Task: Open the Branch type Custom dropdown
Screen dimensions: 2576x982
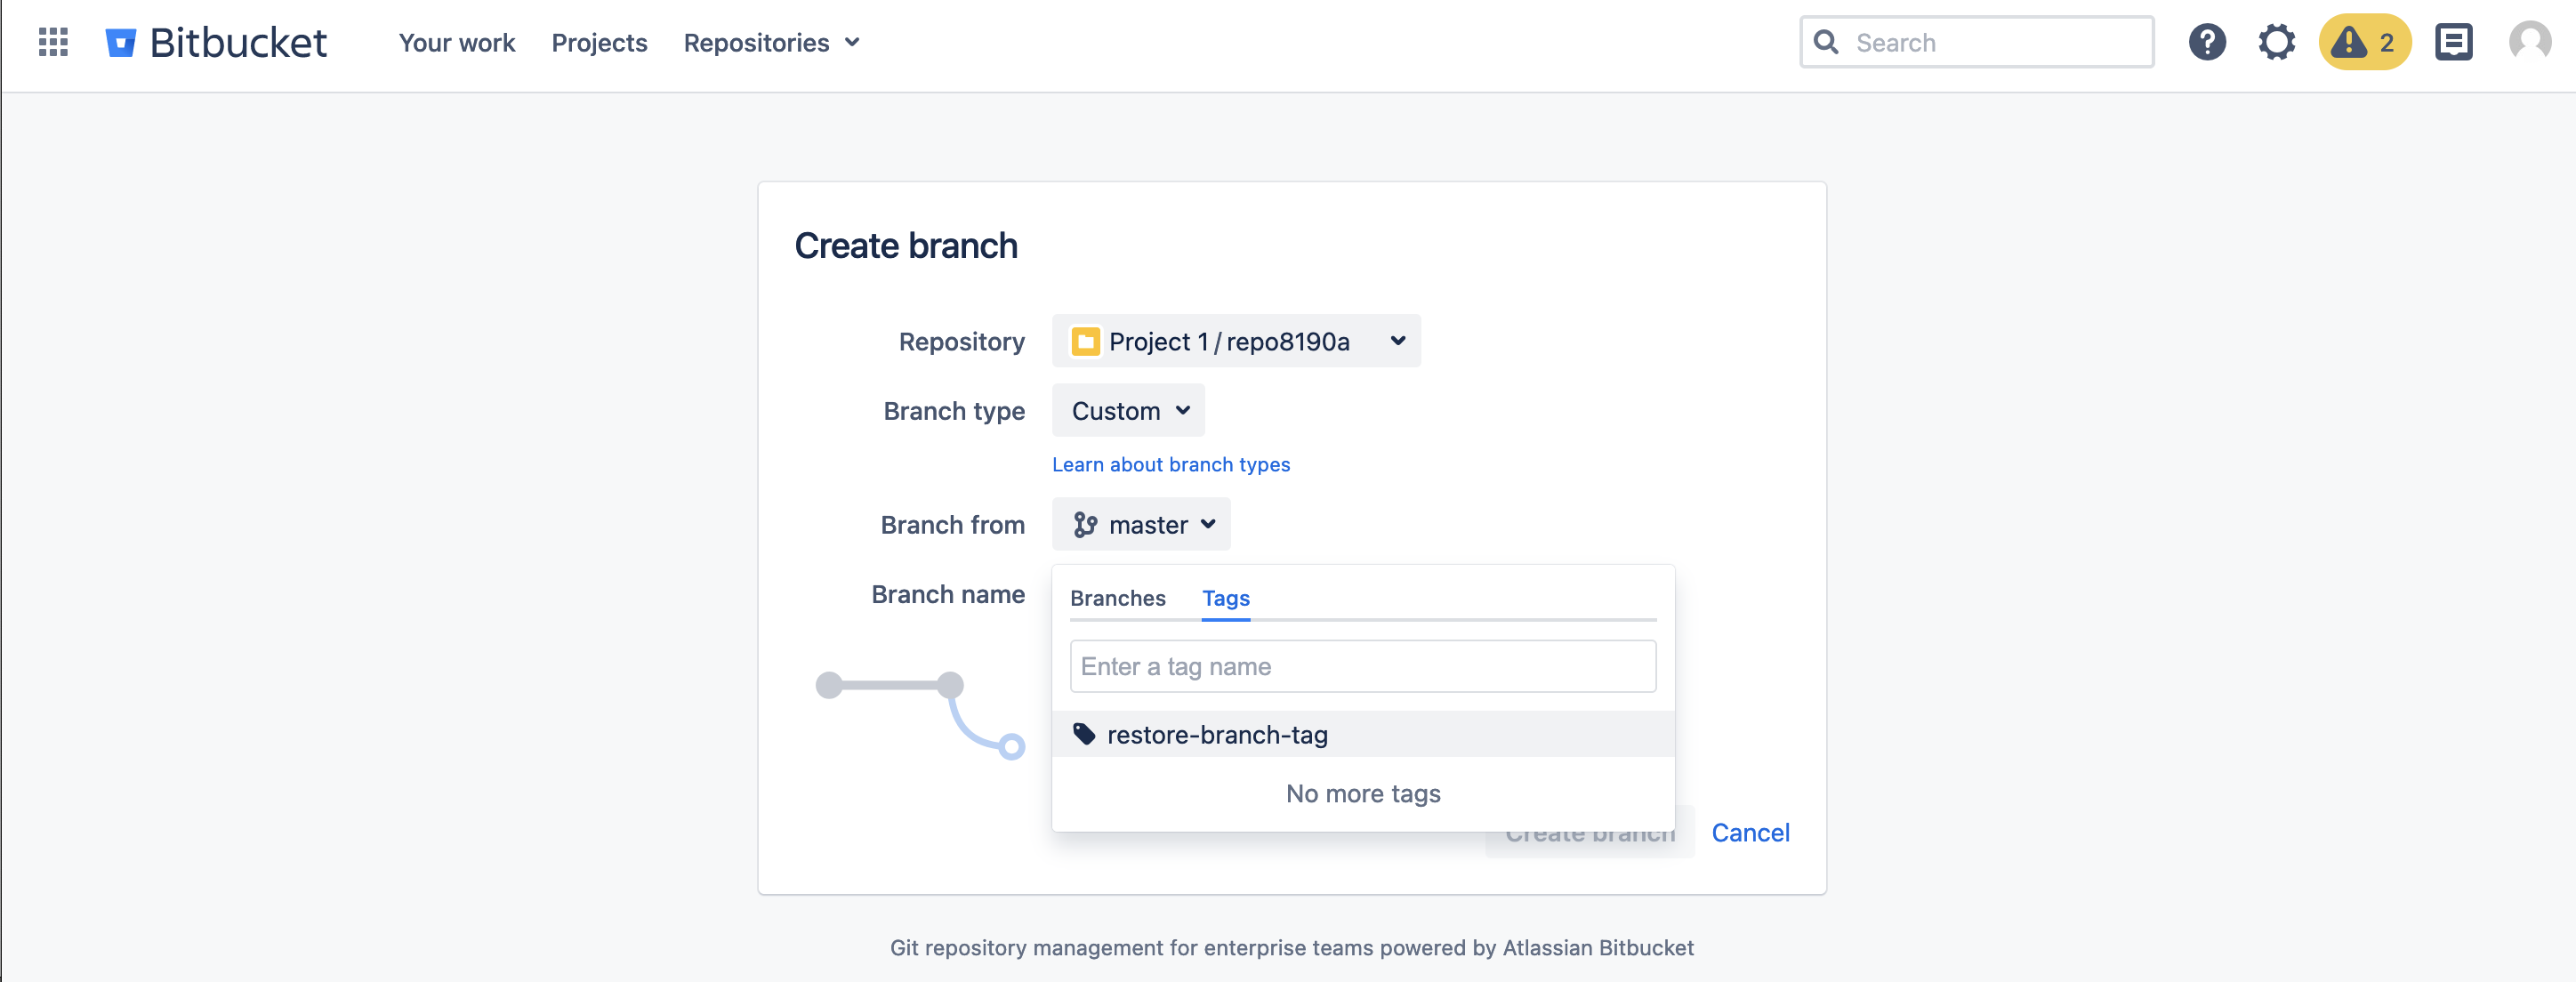Action: point(1128,411)
